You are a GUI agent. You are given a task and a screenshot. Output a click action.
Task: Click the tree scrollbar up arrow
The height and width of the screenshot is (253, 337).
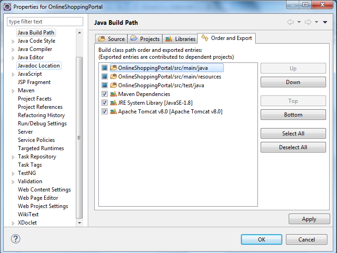[80, 33]
